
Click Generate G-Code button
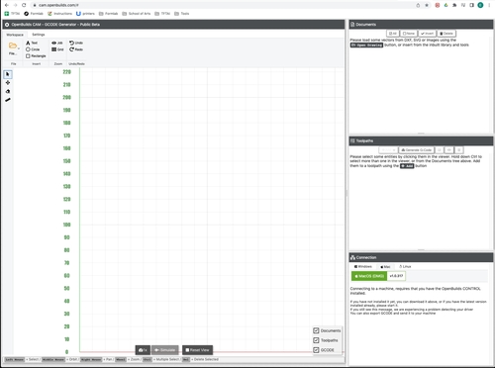[x=417, y=150]
